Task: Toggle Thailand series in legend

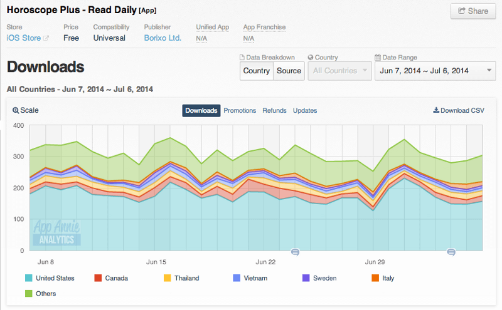Action: (x=181, y=278)
